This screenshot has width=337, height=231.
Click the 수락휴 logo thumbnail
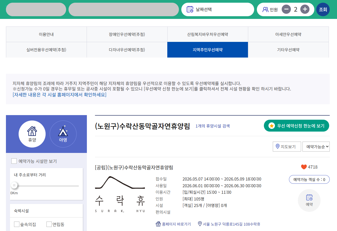(120, 194)
